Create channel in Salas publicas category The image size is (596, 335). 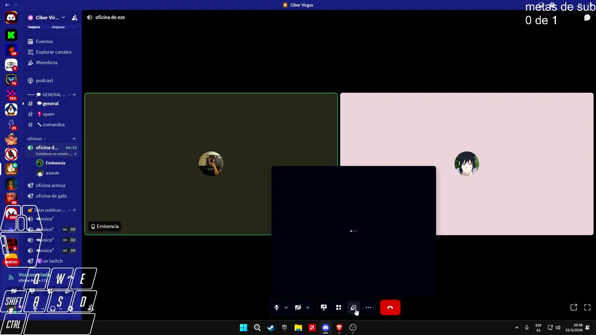(74, 210)
